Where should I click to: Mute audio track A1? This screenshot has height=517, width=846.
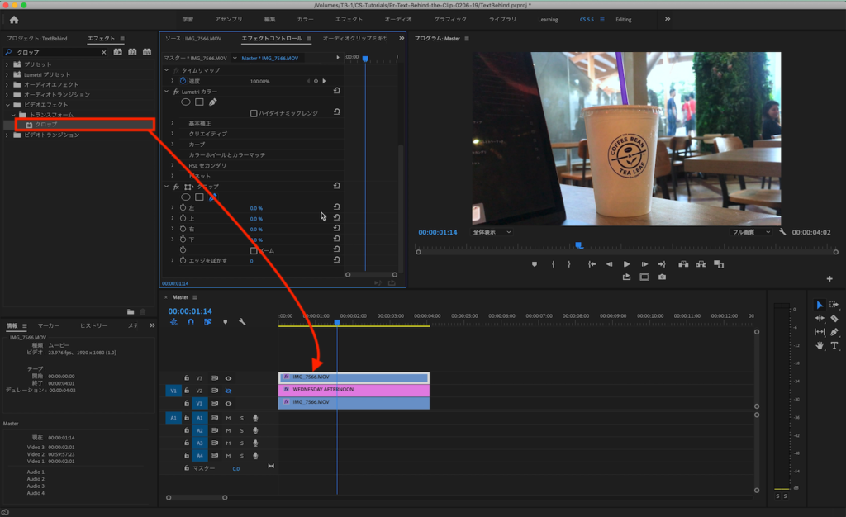228,418
